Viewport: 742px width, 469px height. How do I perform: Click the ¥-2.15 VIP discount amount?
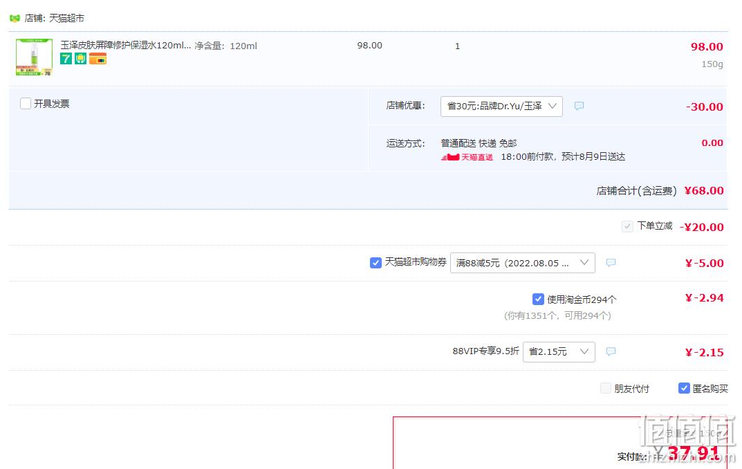tap(705, 353)
